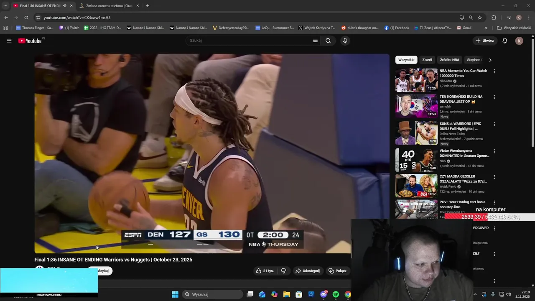Screen dimensions: 535x301
Task: Open the Facebook bookmark
Action: point(397,28)
